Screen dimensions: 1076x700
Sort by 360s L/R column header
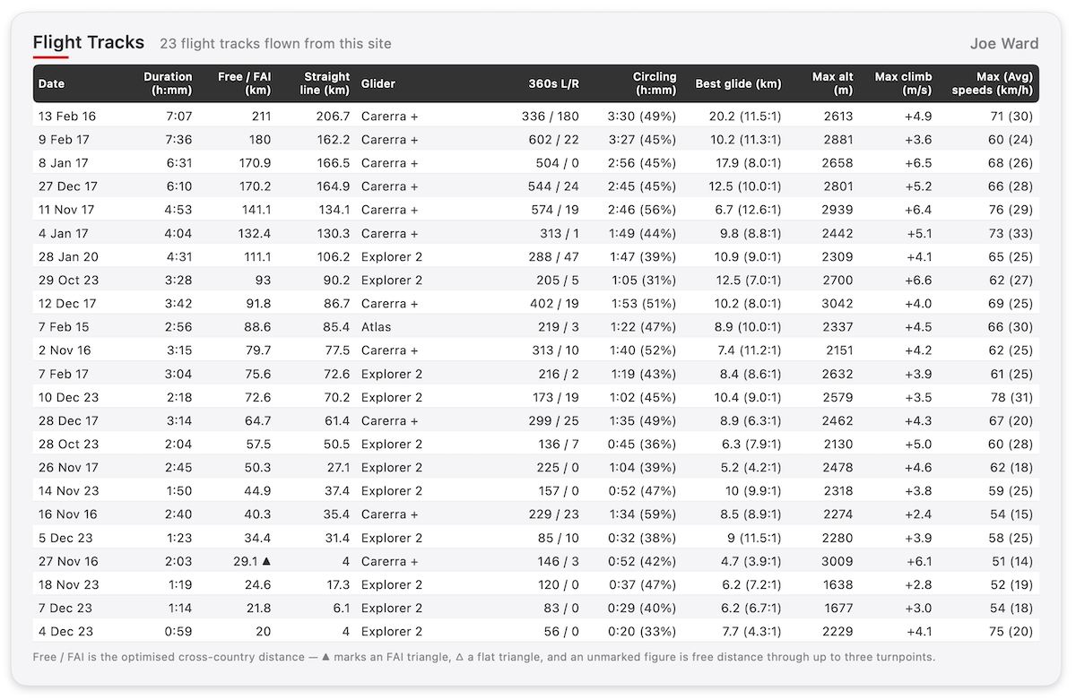pyautogui.click(x=554, y=83)
